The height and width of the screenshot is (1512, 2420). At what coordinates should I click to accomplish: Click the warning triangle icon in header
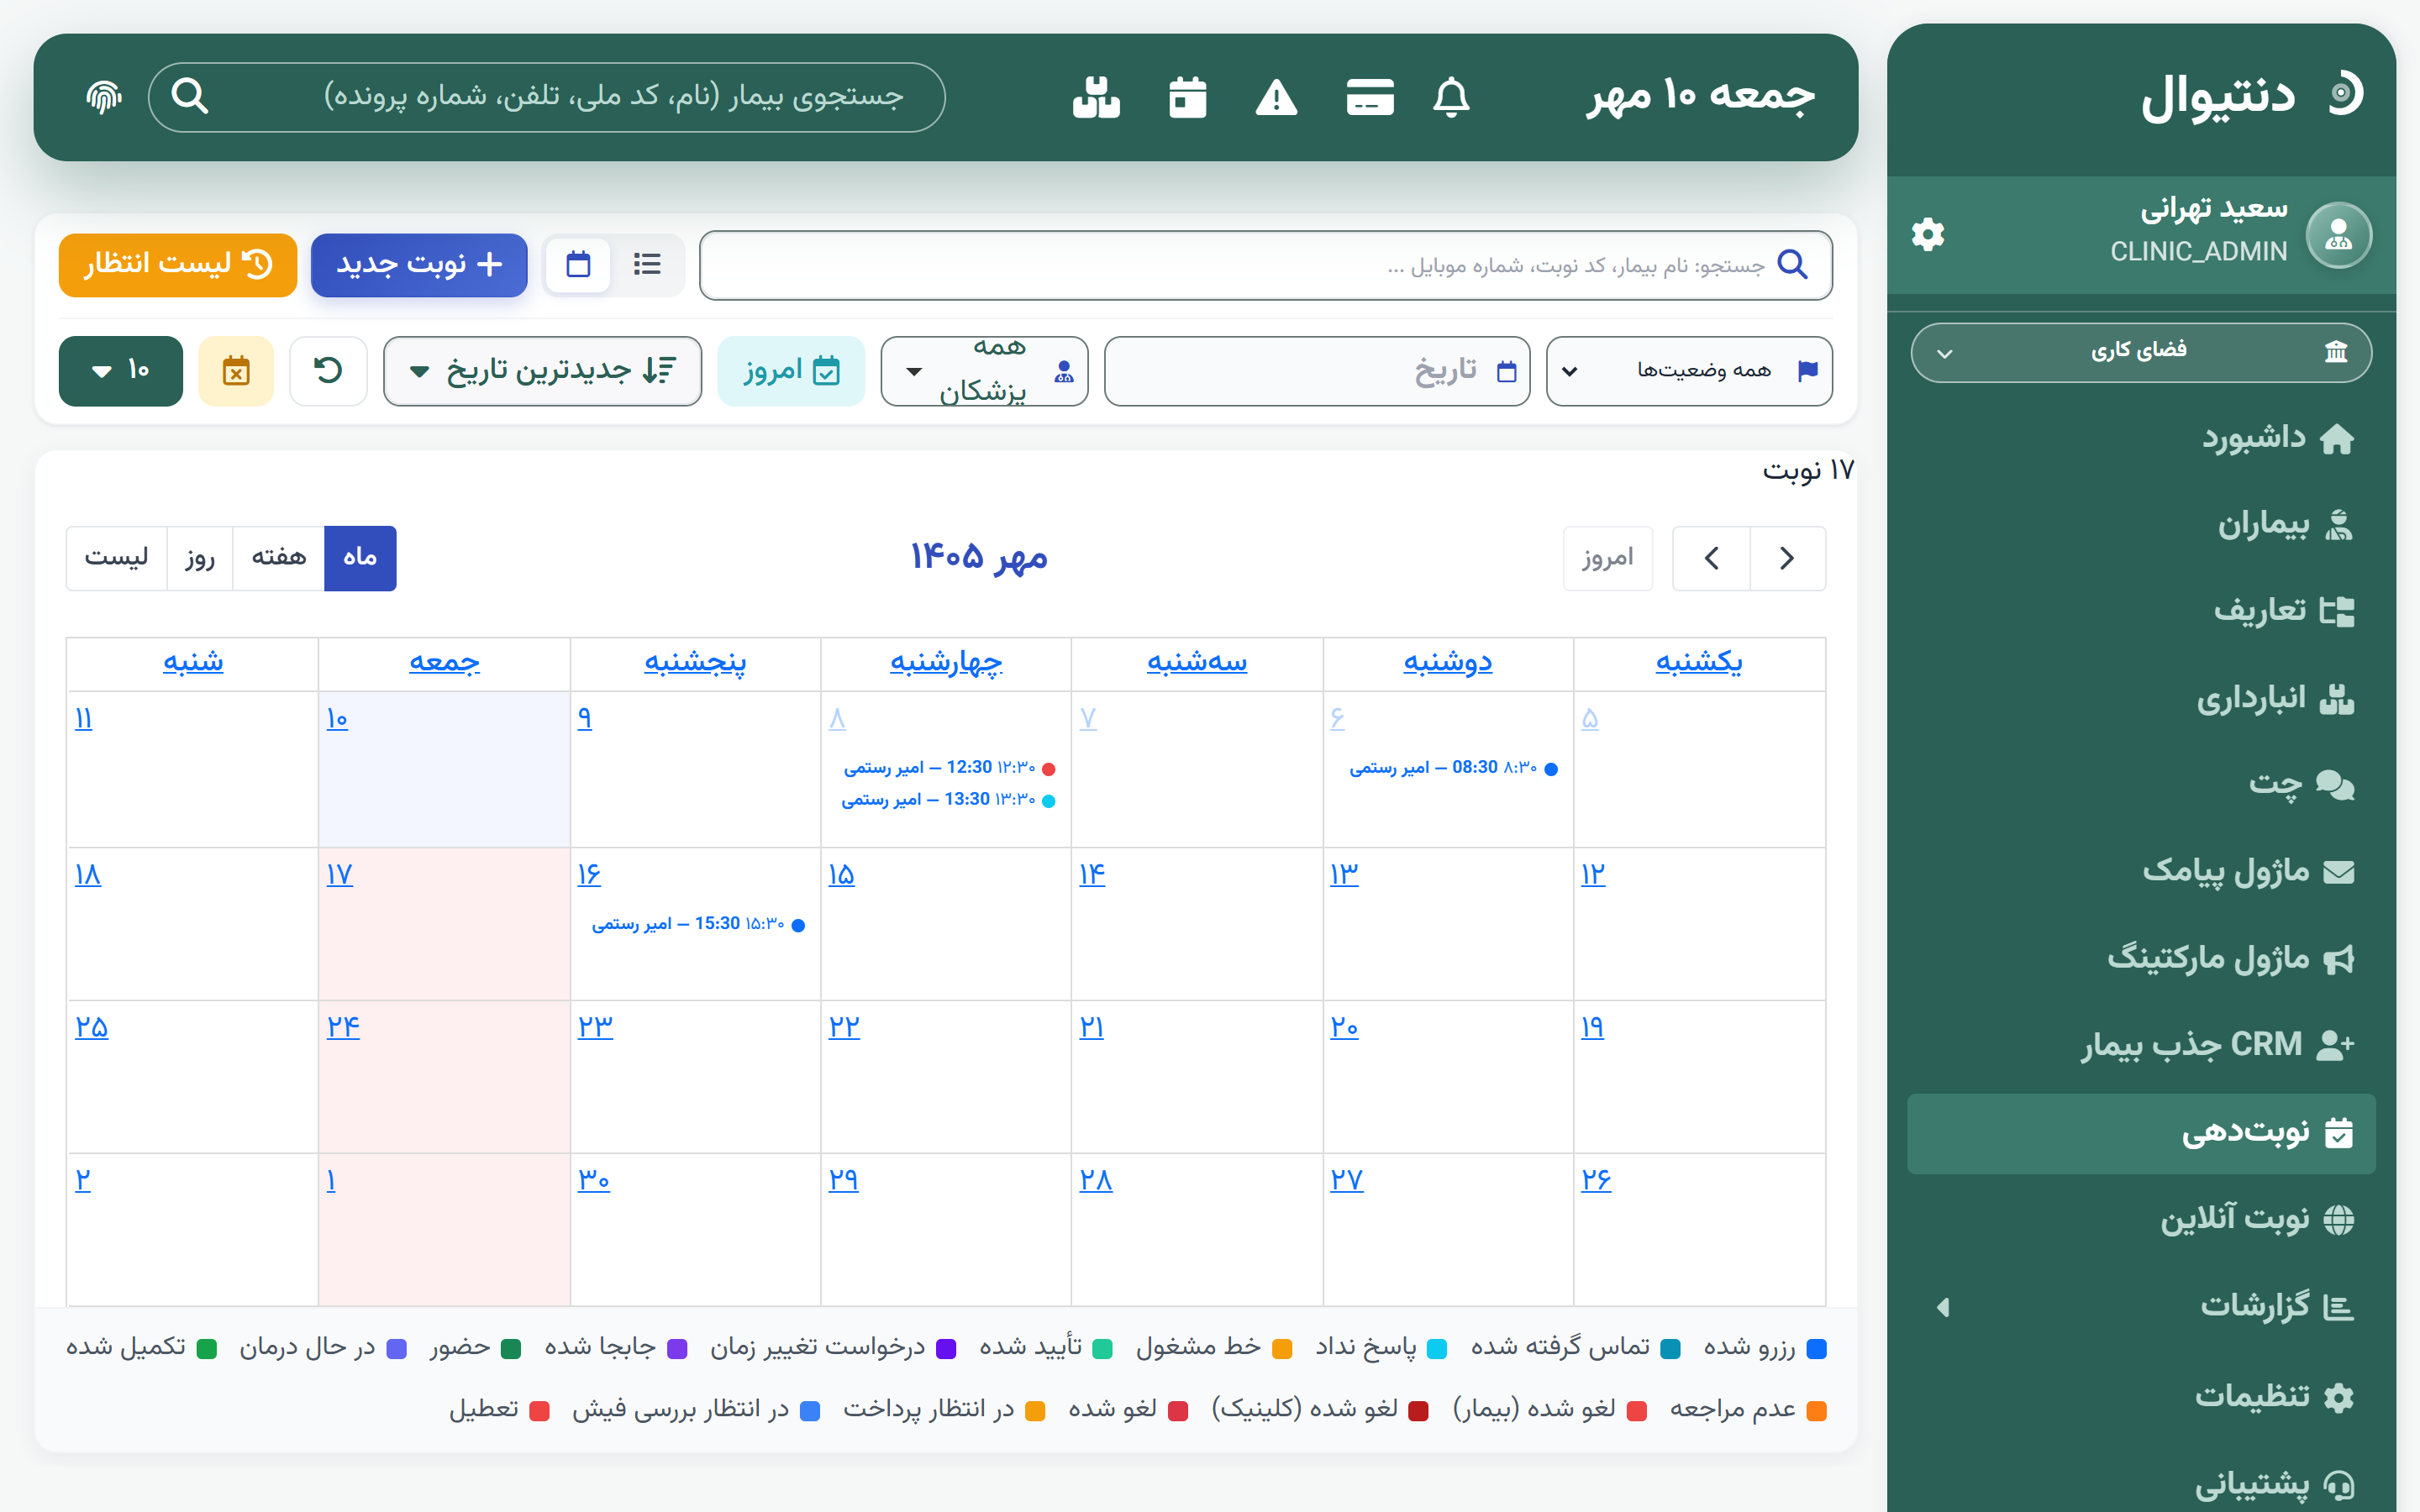click(1277, 97)
